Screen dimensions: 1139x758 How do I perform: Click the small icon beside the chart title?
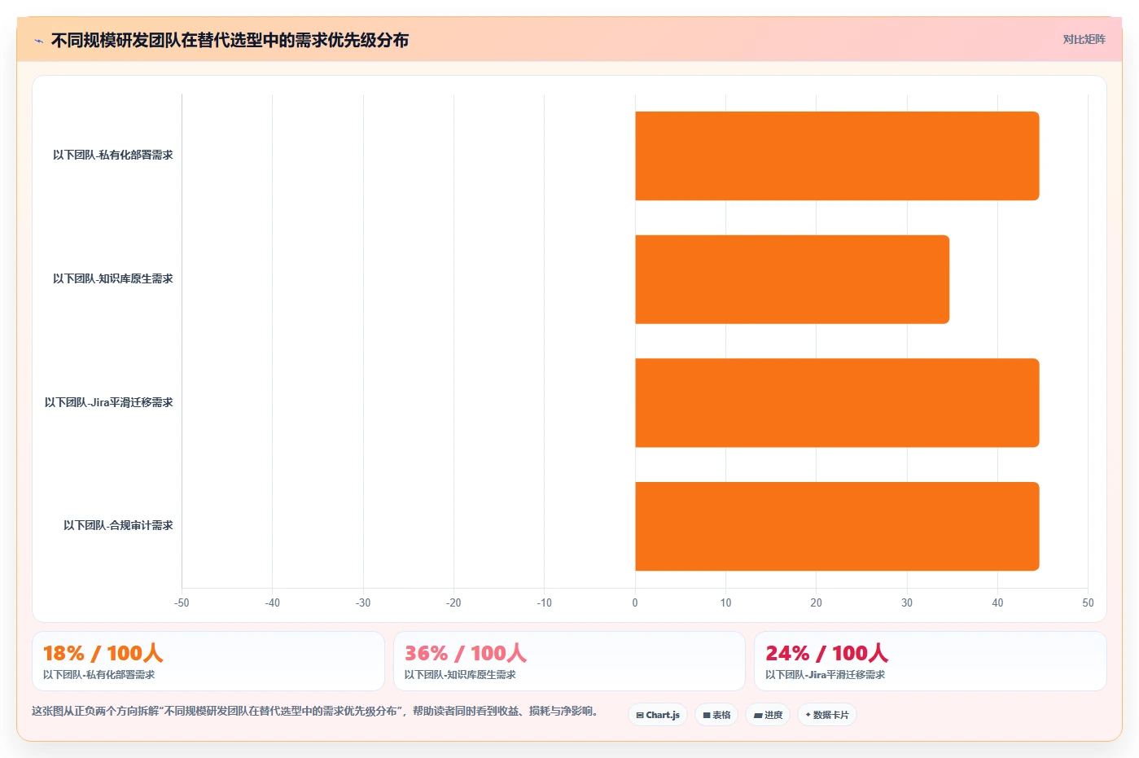38,41
